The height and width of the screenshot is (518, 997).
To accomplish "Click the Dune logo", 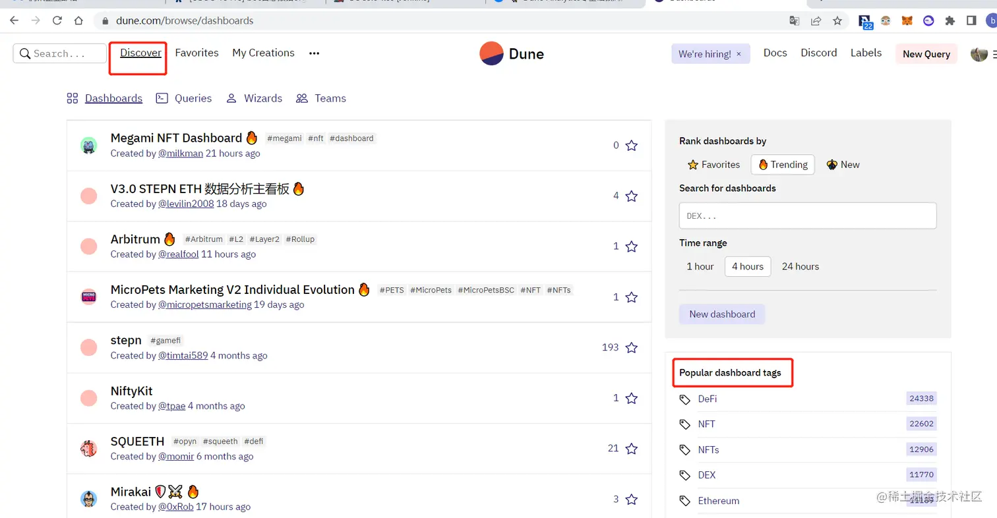I will 512,53.
